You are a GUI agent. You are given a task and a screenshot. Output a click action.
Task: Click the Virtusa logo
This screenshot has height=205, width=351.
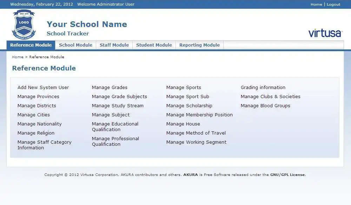pos(325,33)
